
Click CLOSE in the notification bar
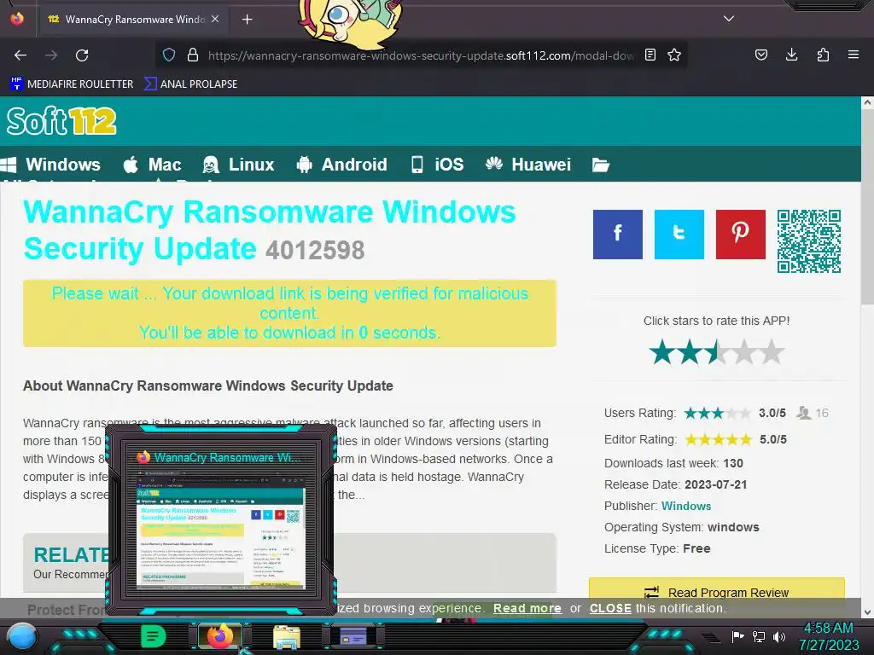[610, 608]
